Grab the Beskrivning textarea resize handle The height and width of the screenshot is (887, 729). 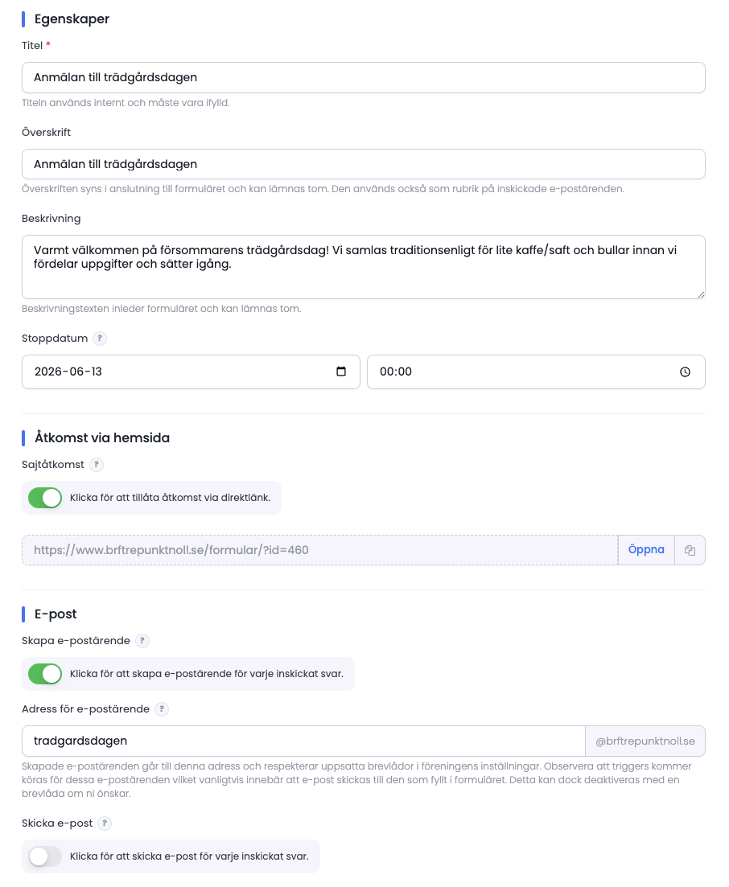pyautogui.click(x=701, y=294)
